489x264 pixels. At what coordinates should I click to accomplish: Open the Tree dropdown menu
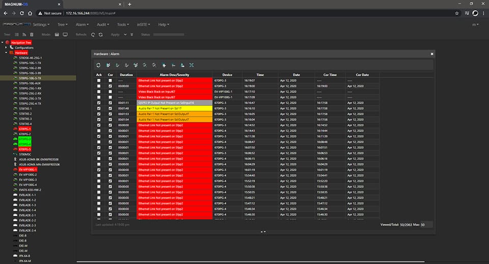click(x=62, y=24)
